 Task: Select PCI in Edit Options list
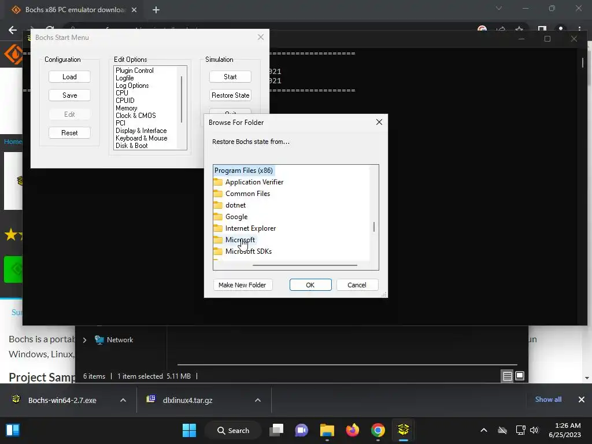(x=120, y=123)
